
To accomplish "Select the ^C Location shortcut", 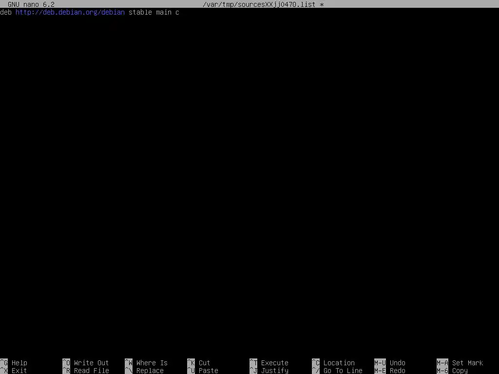I will click(333, 363).
